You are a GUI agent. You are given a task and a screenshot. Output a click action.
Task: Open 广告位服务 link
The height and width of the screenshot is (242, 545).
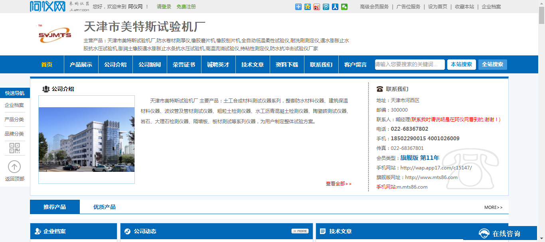(409, 7)
